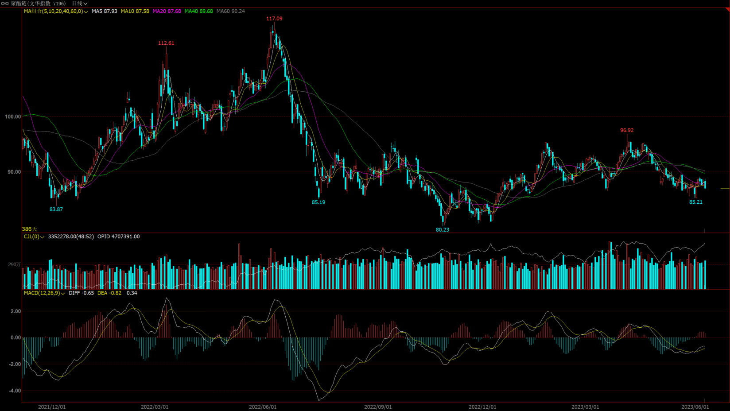Image resolution: width=730 pixels, height=411 pixels.
Task: Click the 290万 volume axis label
Action: (14, 264)
